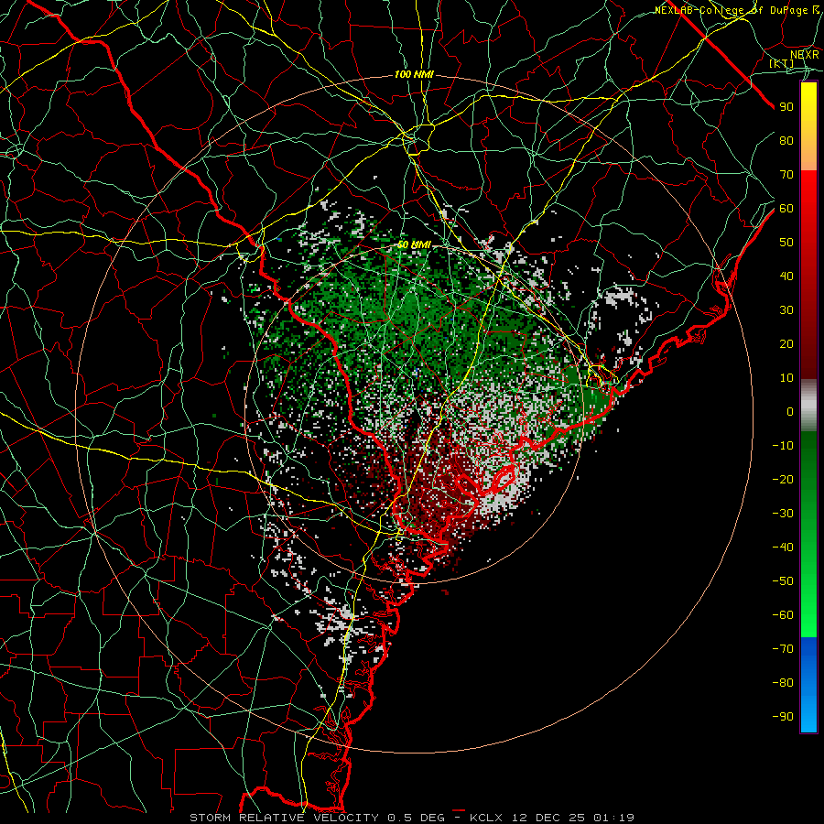Image resolution: width=824 pixels, height=824 pixels.
Task: Click the 60 knot label on the color scale
Action: [786, 208]
